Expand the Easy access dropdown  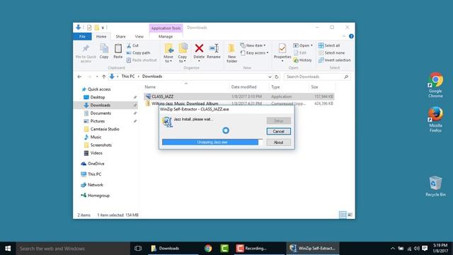click(255, 52)
